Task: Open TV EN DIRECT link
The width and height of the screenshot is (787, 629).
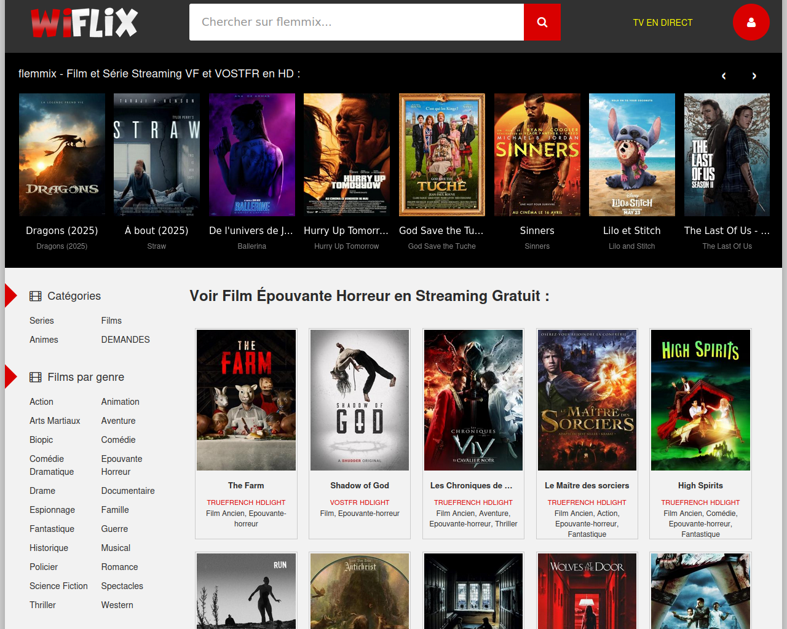Action: tap(663, 23)
